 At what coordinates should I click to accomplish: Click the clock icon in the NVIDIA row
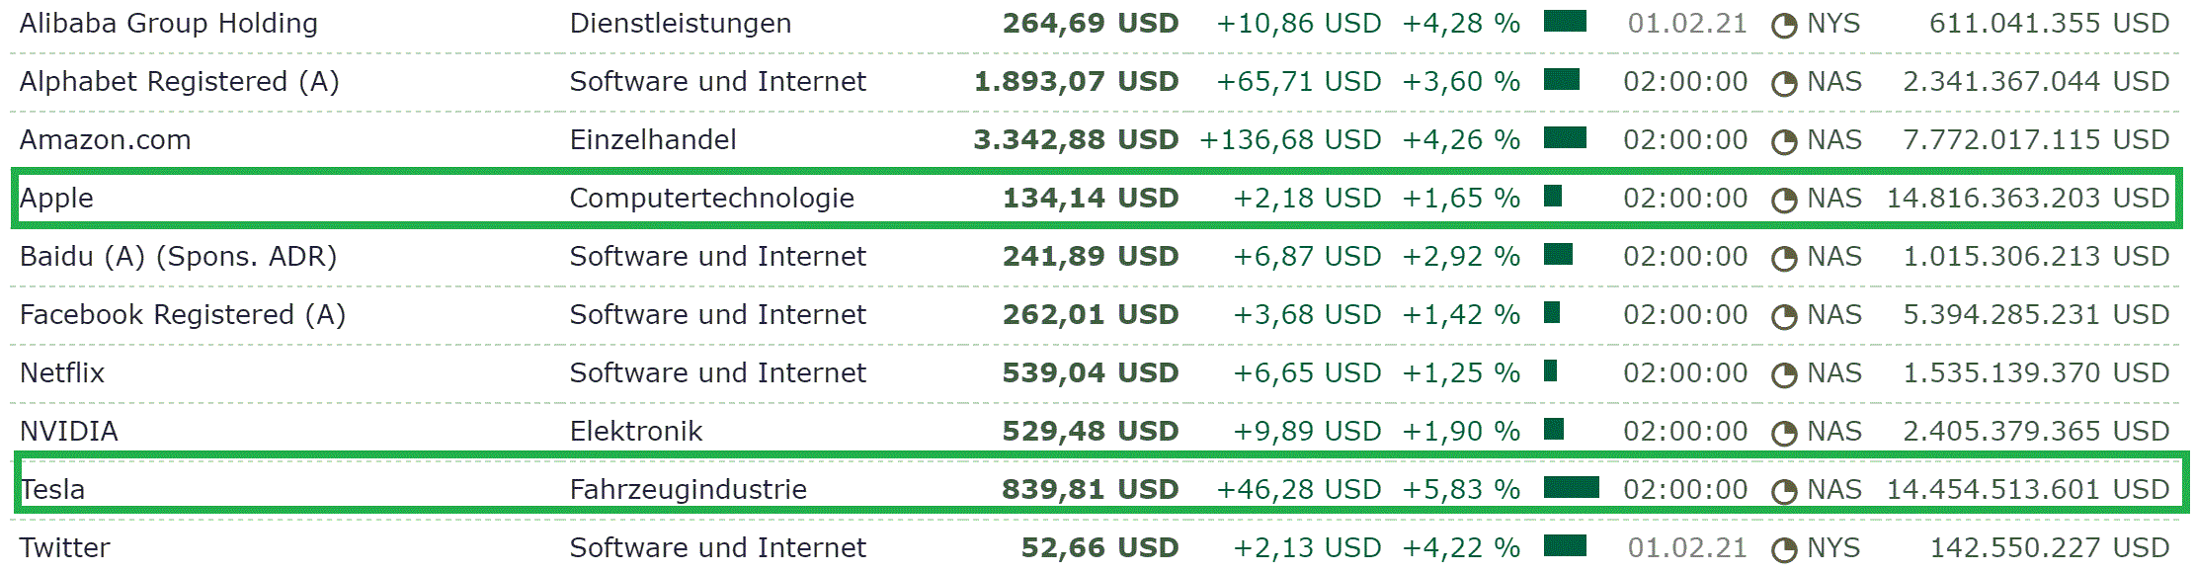tap(1783, 434)
